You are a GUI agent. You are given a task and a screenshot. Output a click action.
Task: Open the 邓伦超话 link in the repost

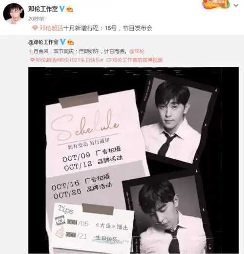pyautogui.click(x=46, y=60)
